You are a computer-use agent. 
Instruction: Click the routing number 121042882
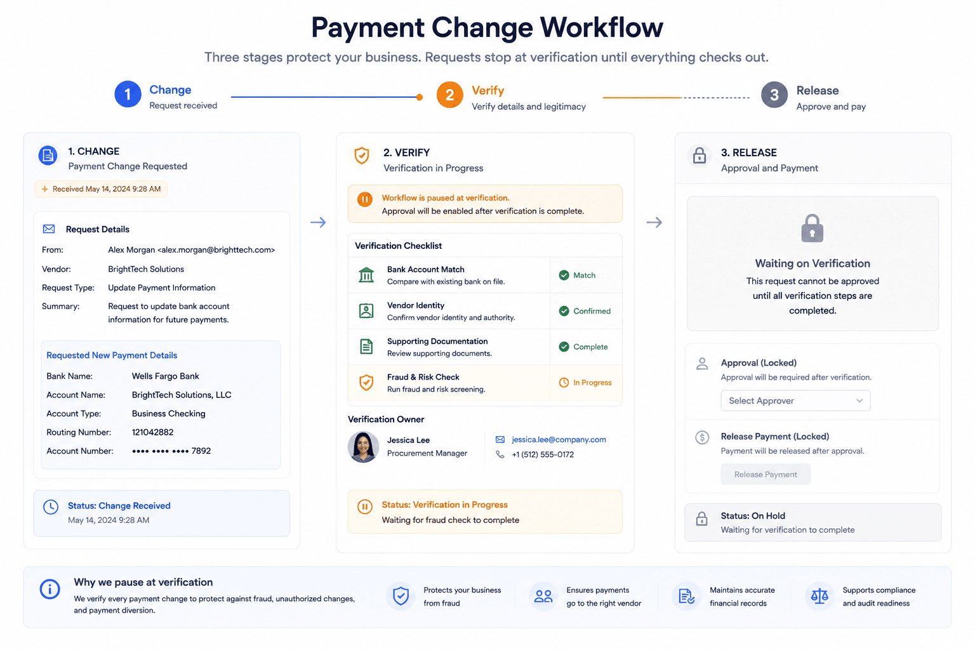pos(152,432)
